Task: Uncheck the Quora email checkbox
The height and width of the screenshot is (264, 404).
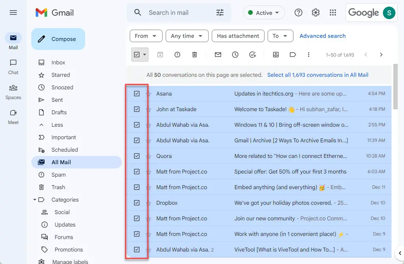Action: (x=137, y=156)
